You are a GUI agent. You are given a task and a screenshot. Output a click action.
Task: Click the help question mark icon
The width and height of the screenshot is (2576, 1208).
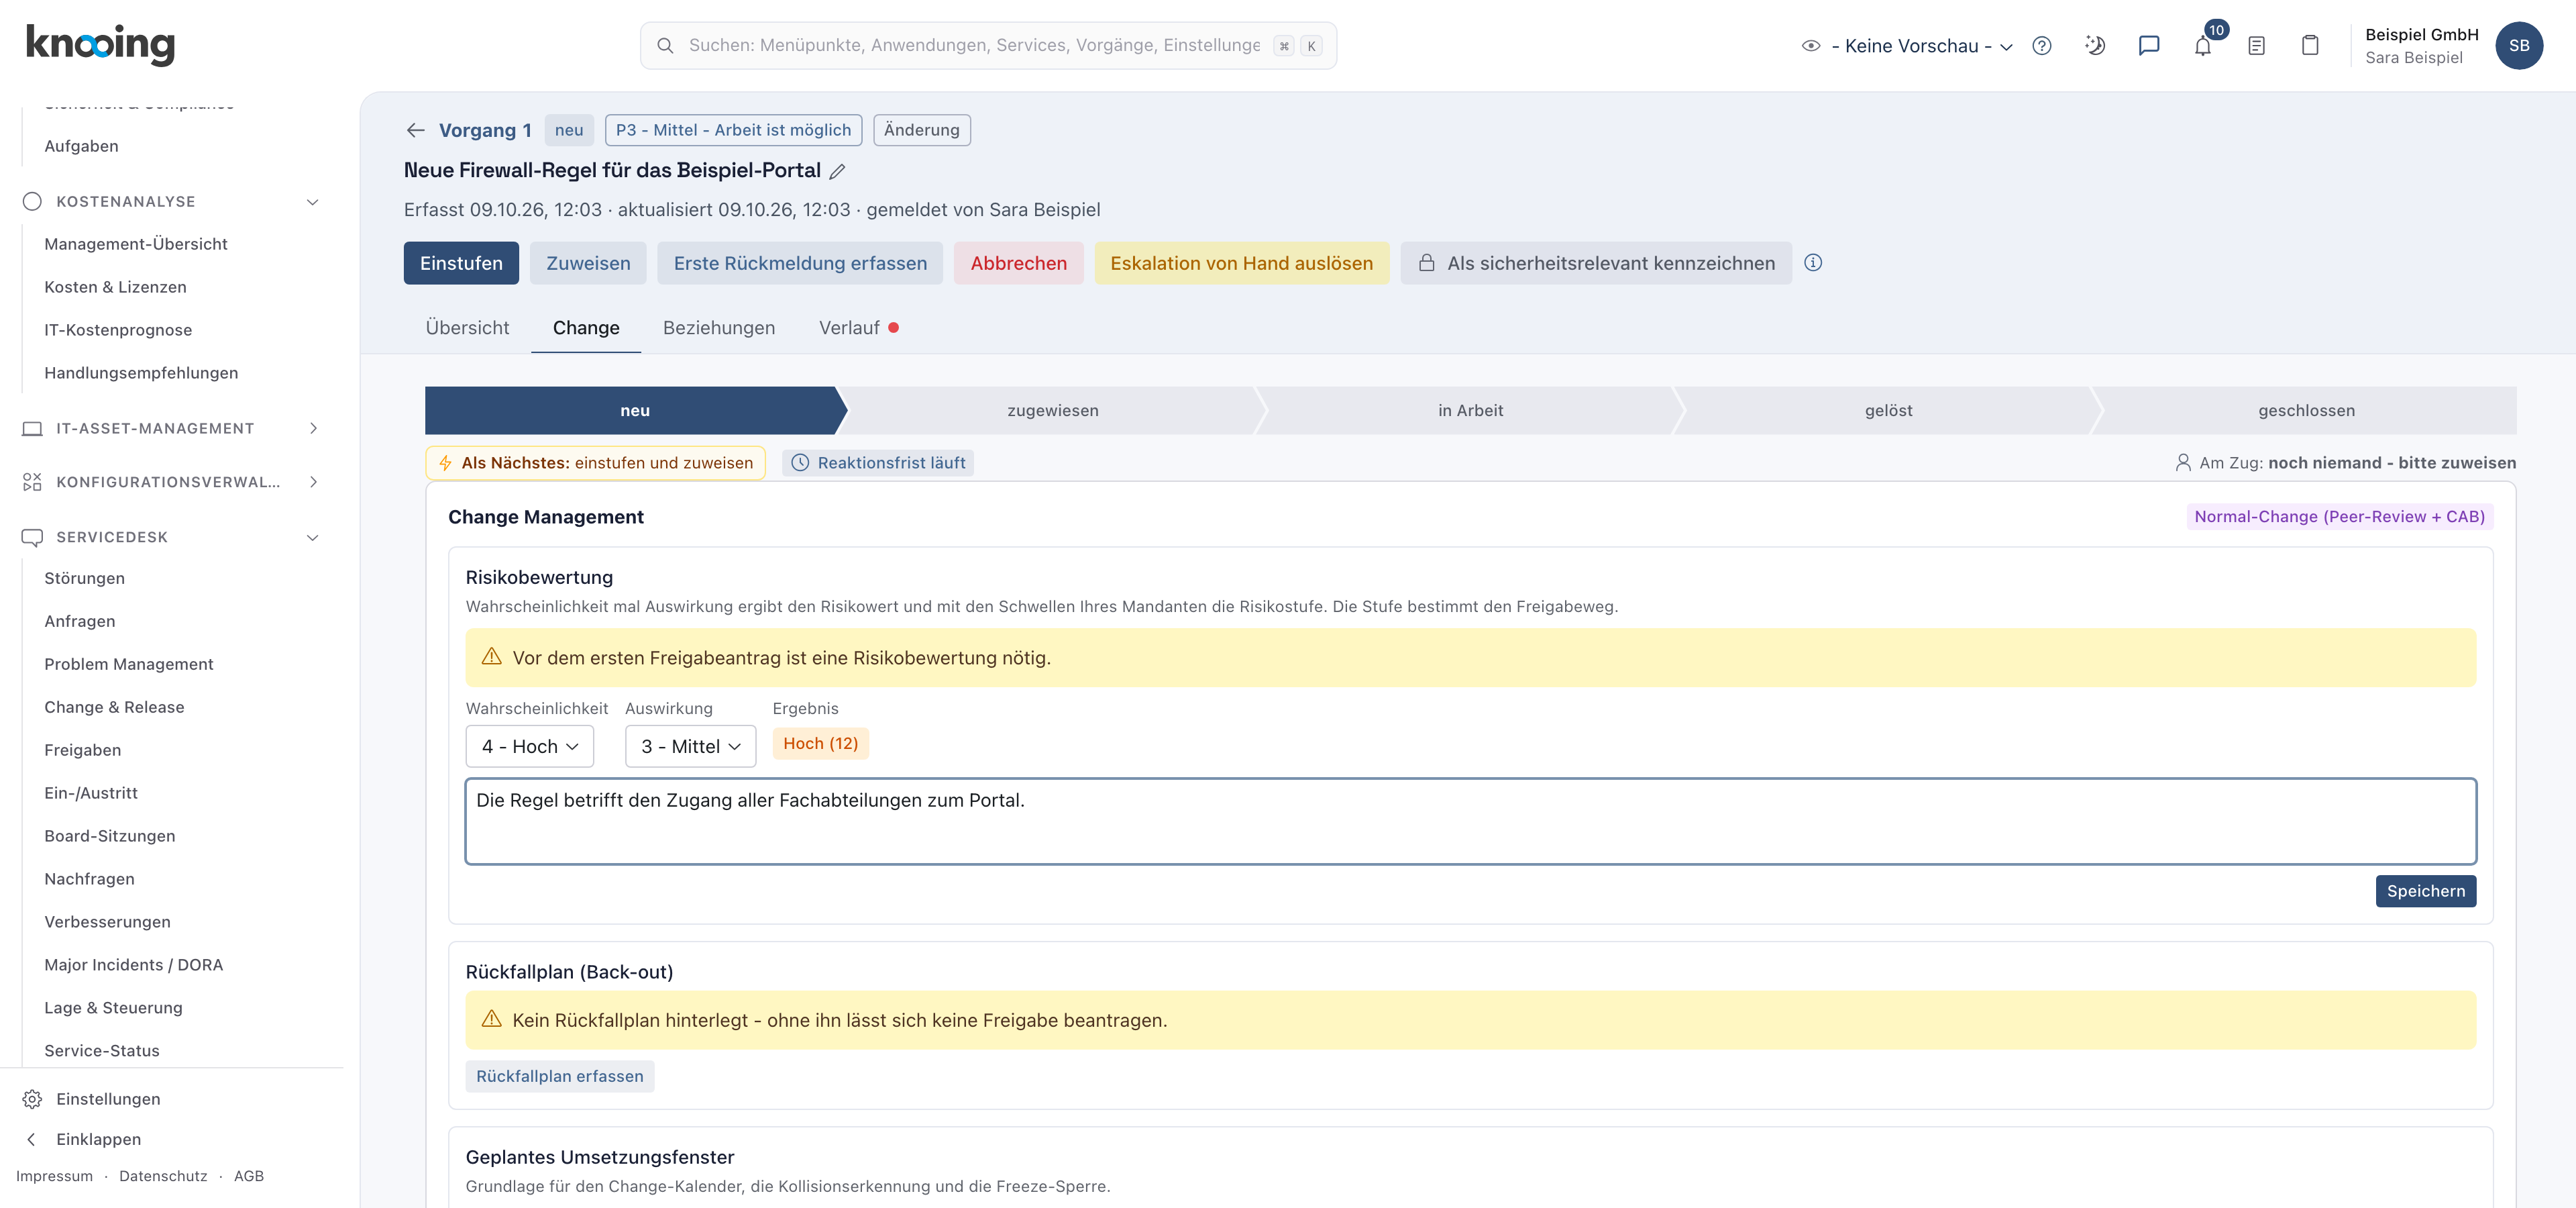click(2042, 46)
